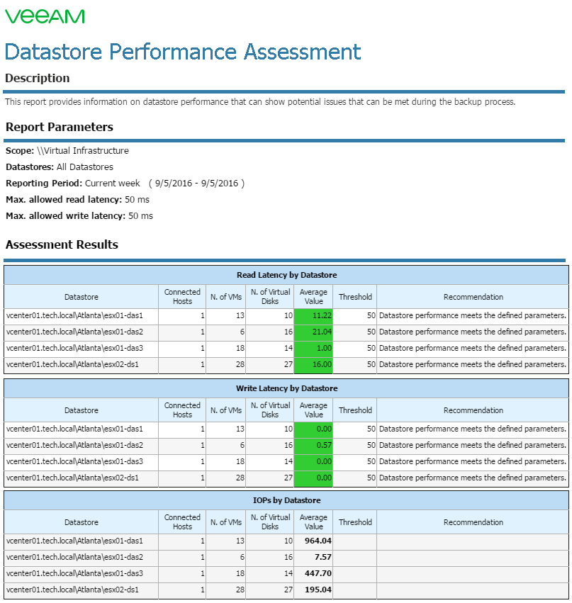Select esx01-das1 datastore name in Read Latency table
This screenshot has width=572, height=603.
[74, 316]
